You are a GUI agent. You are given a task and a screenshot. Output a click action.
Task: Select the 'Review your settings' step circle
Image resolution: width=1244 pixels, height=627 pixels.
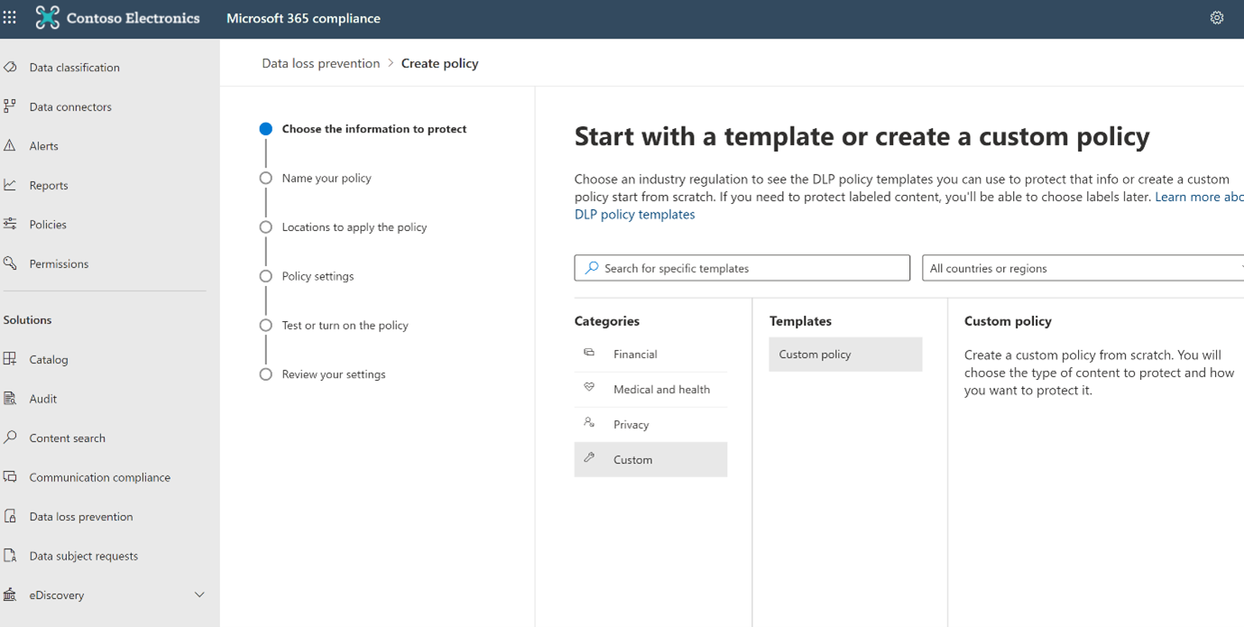coord(265,374)
